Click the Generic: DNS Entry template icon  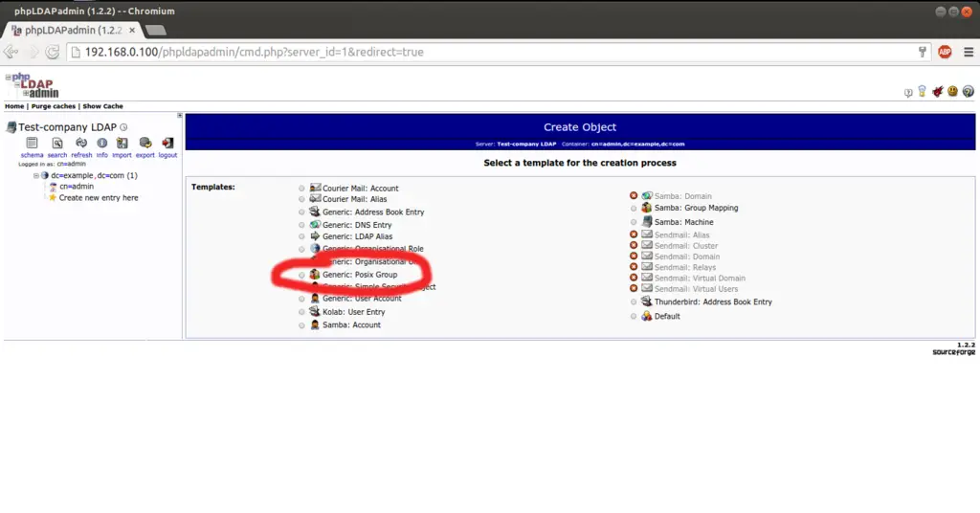(x=315, y=224)
